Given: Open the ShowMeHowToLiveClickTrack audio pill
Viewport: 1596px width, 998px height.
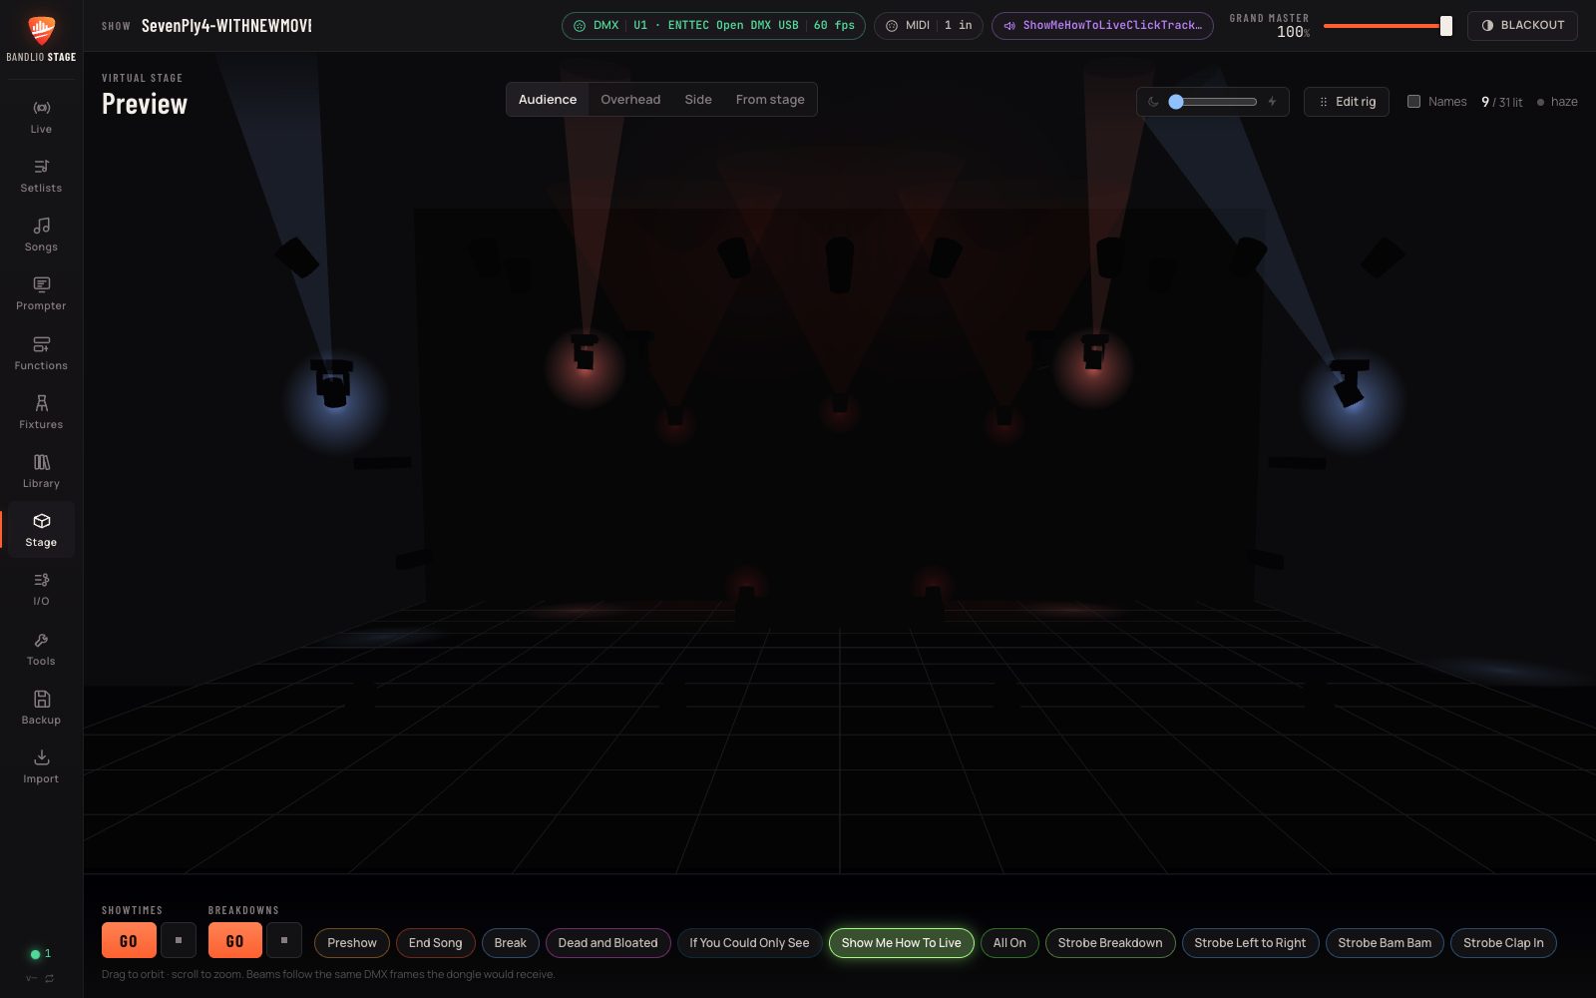Looking at the screenshot, I should [x=1102, y=26].
